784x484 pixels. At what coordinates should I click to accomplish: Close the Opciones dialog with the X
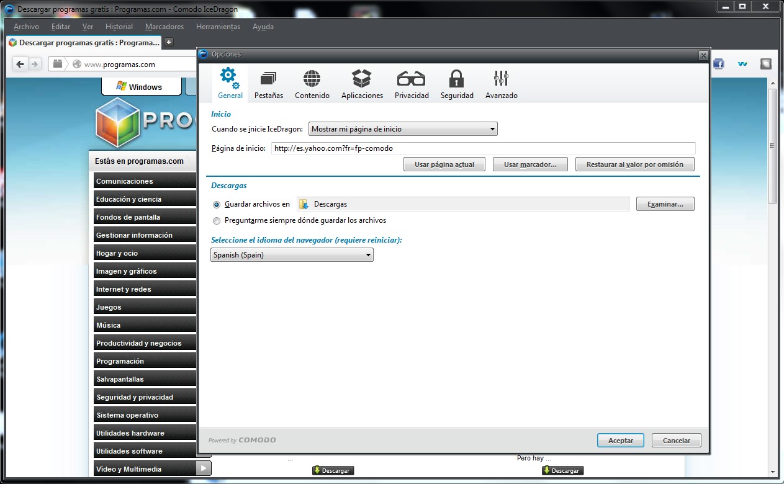pos(703,55)
